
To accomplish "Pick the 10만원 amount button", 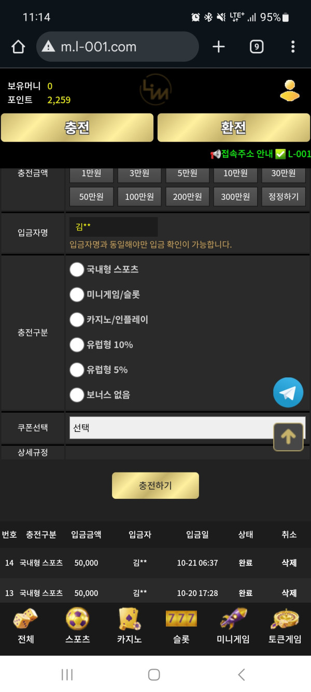I will point(235,173).
